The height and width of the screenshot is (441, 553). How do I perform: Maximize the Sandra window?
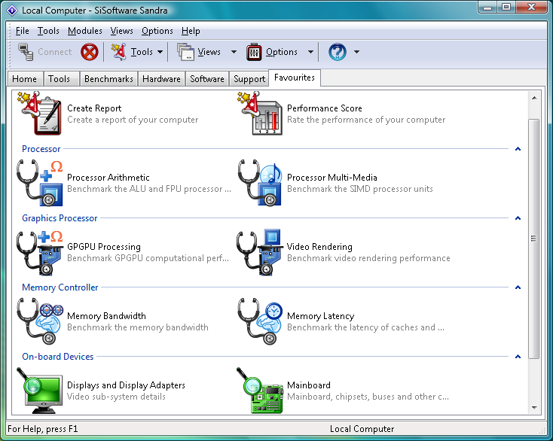pos(506,7)
